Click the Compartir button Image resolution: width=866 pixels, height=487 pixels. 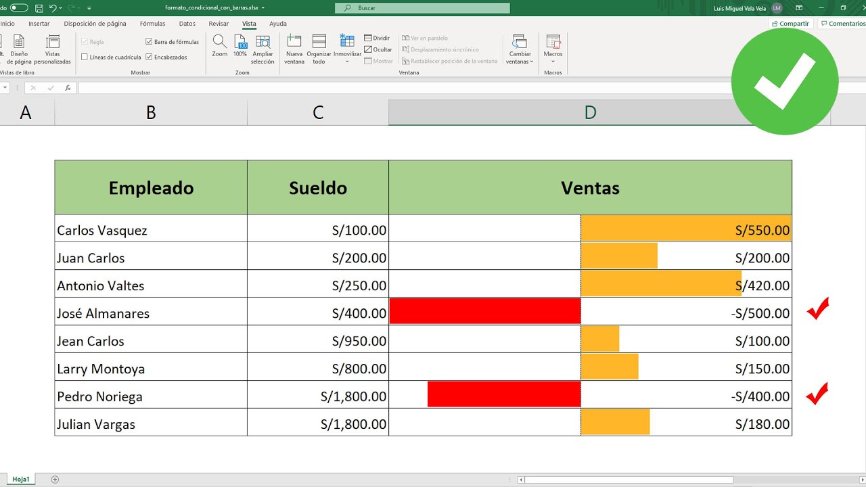791,24
